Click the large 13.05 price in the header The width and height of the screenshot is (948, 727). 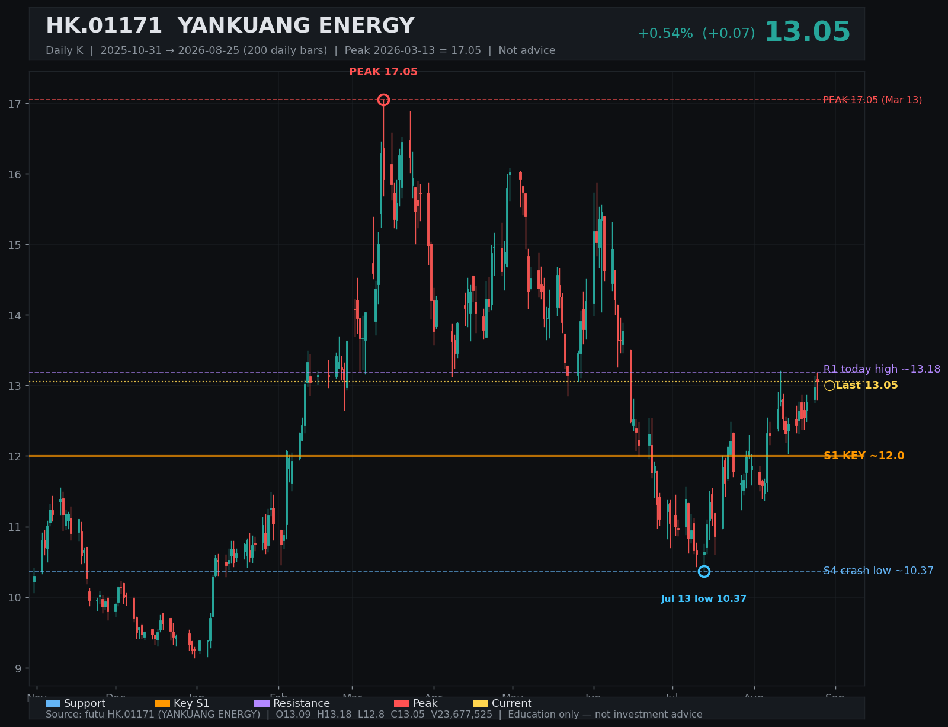coord(807,32)
